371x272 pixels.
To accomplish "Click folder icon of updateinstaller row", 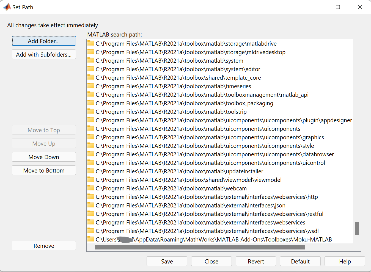I will (x=91, y=171).
